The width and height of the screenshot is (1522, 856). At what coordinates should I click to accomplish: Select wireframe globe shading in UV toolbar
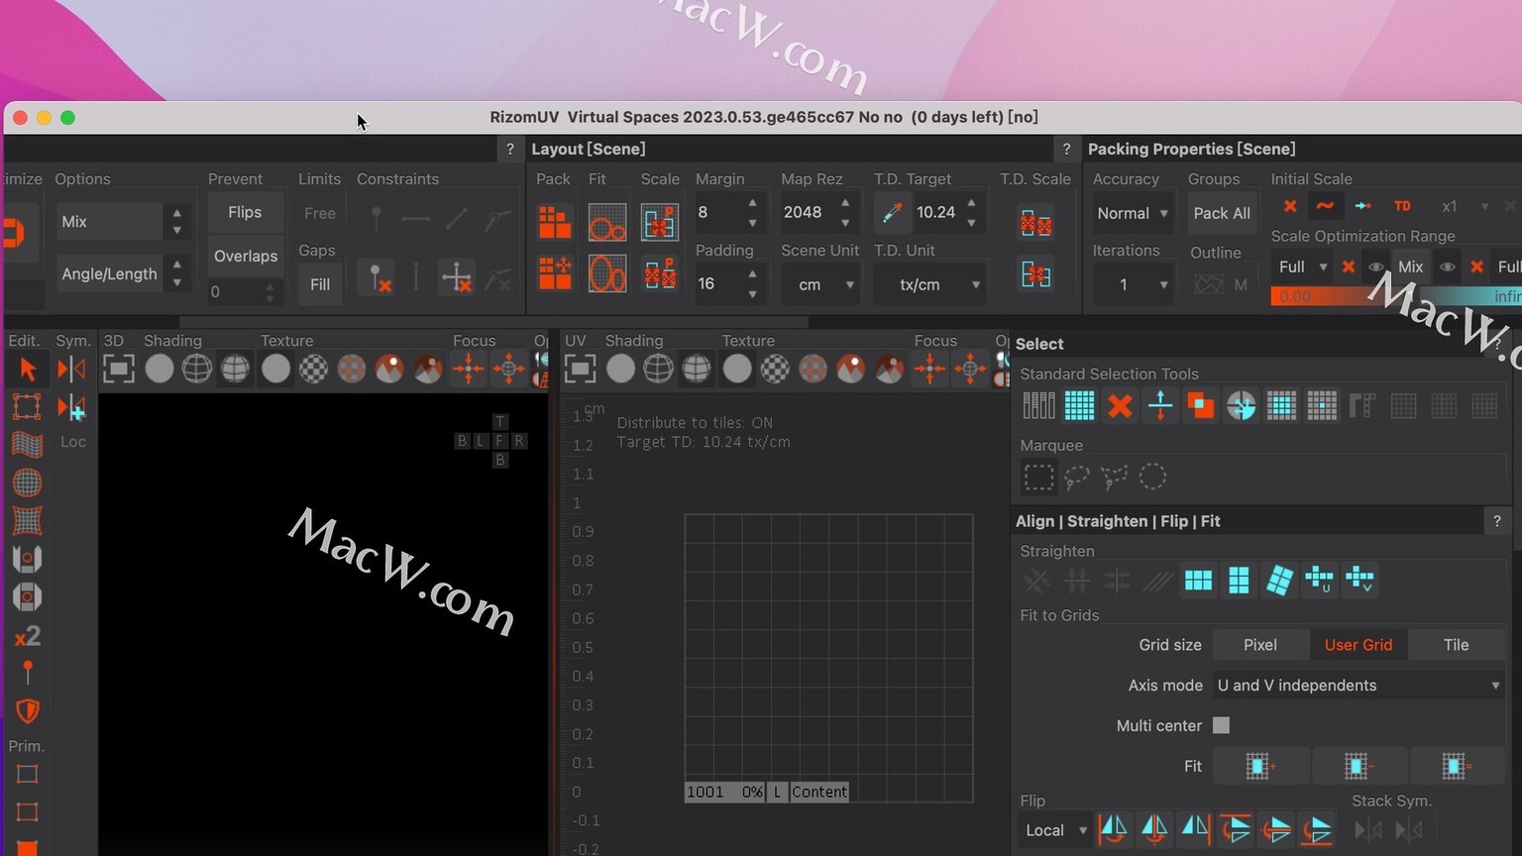point(658,370)
